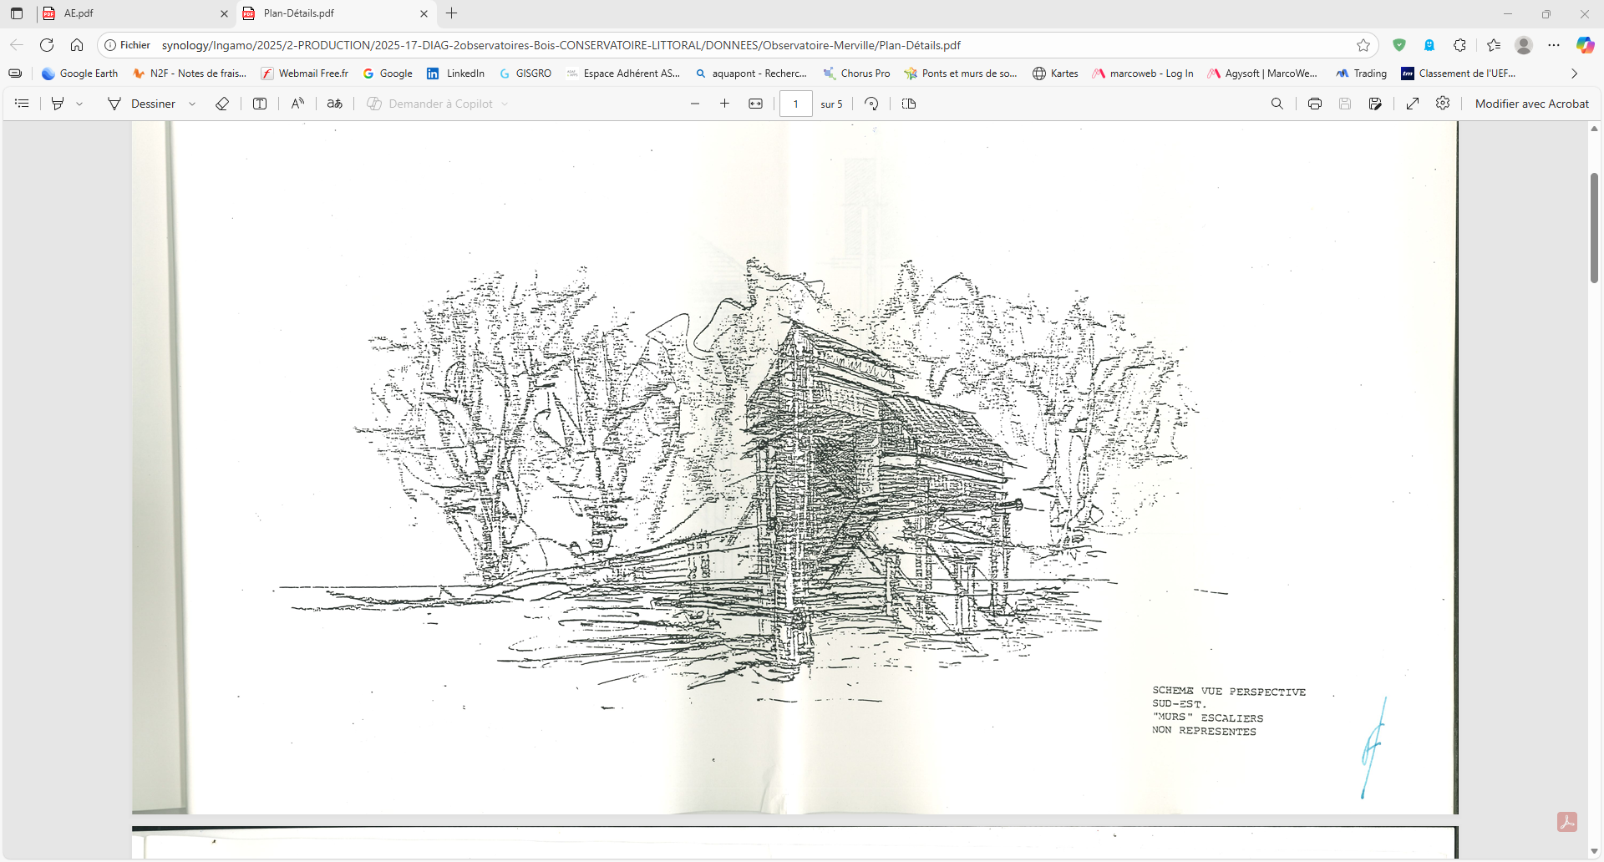Open PDF settings gear icon
This screenshot has height=862, width=1604.
click(1443, 104)
